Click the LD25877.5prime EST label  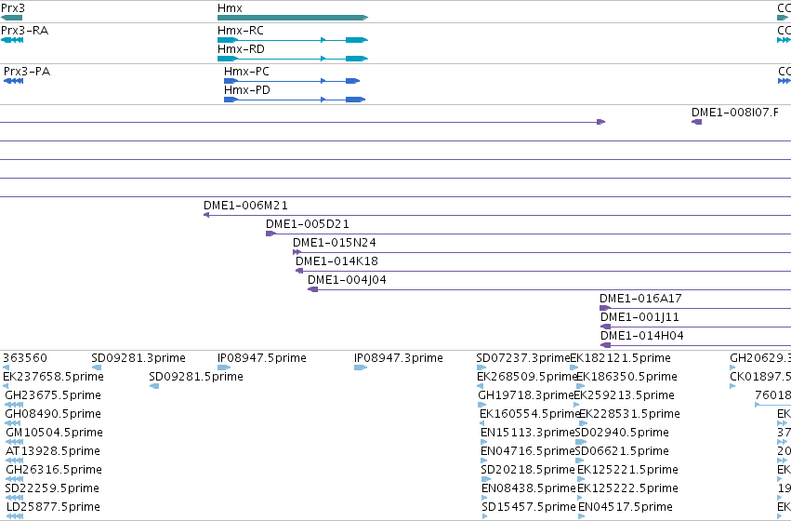54,507
